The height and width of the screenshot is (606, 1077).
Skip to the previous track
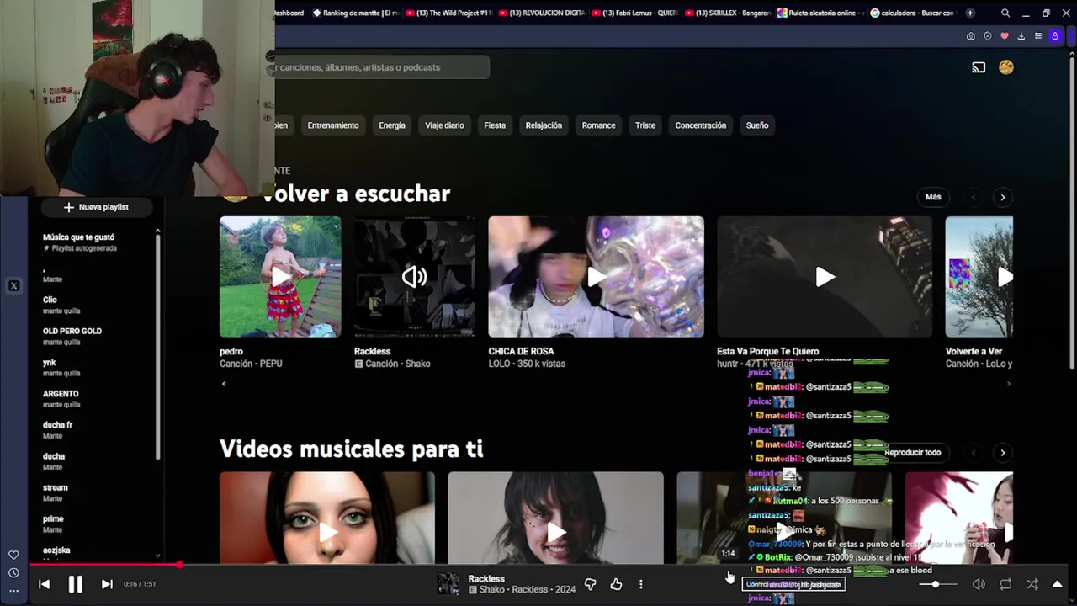pos(45,584)
